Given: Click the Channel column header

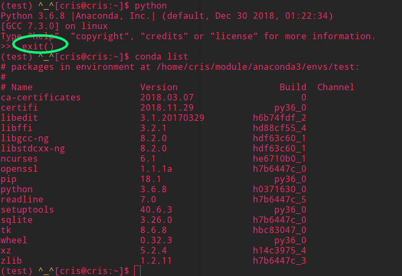Looking at the screenshot, I should click(336, 87).
